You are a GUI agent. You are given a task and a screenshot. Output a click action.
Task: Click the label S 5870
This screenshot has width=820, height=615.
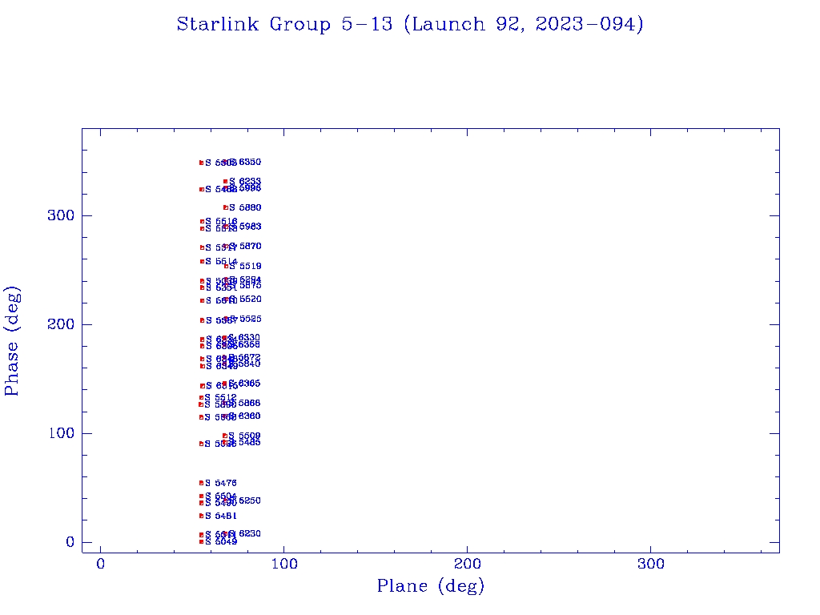click(x=245, y=247)
